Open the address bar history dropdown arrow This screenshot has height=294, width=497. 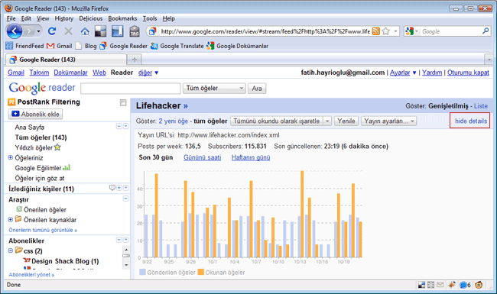tap(395, 31)
